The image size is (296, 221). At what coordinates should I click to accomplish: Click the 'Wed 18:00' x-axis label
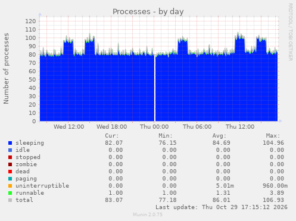[112, 127]
